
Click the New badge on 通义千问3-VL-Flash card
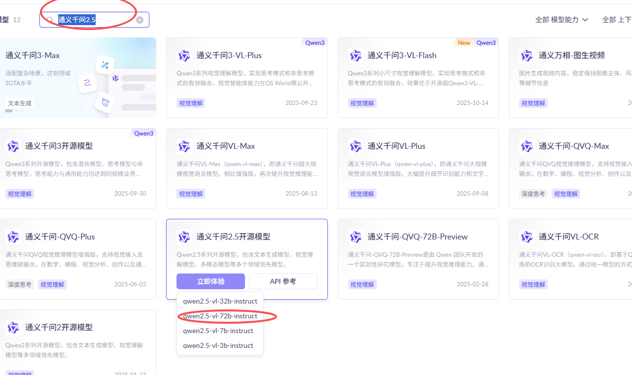464,43
